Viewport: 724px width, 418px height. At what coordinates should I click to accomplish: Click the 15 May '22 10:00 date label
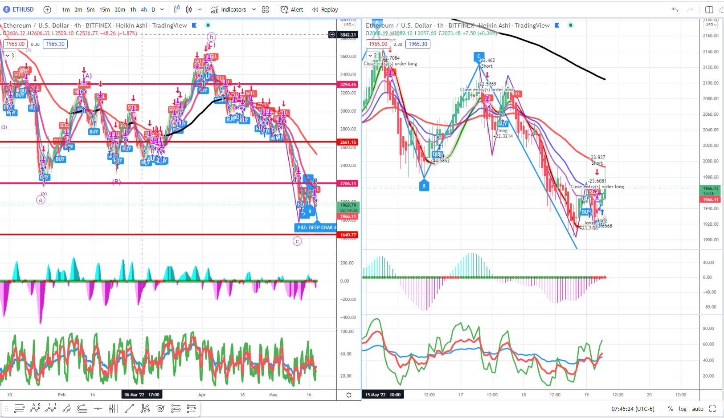383,394
